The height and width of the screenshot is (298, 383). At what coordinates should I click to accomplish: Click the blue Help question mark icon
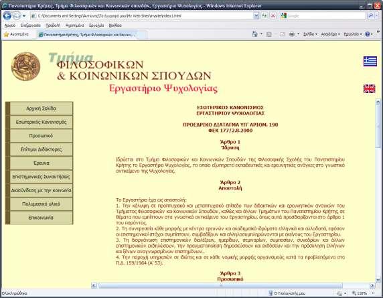368,34
